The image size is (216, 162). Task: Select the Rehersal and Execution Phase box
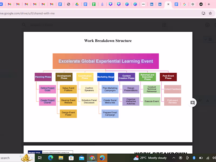click(147, 77)
